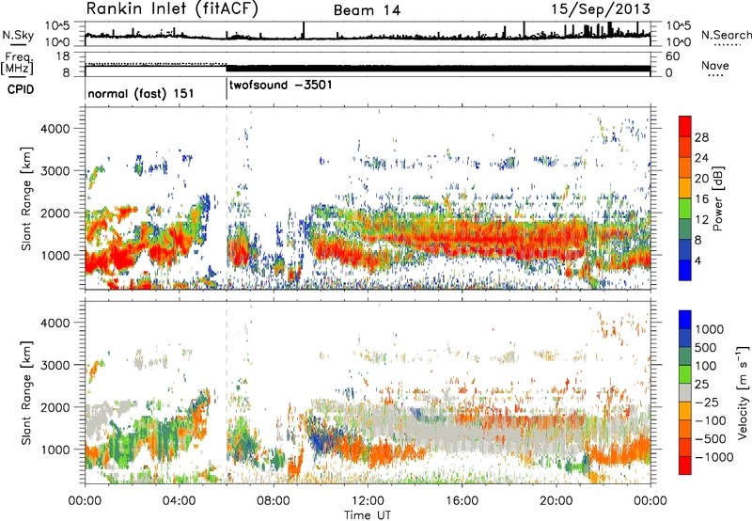Screen dimensions: 752x521
Task: Pick the gray segment of Velocity colorbar
Action: pos(685,393)
